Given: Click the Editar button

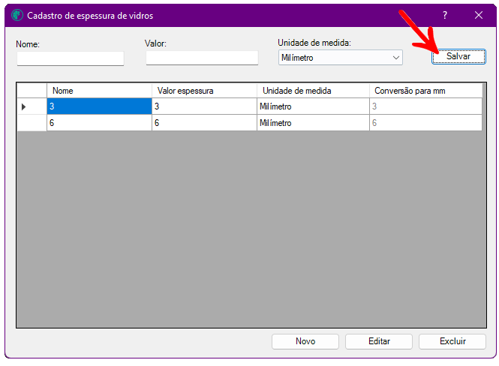Looking at the screenshot, I should [379, 341].
